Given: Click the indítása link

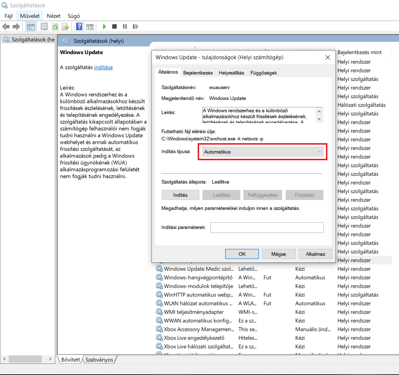Looking at the screenshot, I should (103, 67).
